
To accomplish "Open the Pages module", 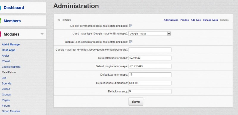I will (x=6, y=100).
